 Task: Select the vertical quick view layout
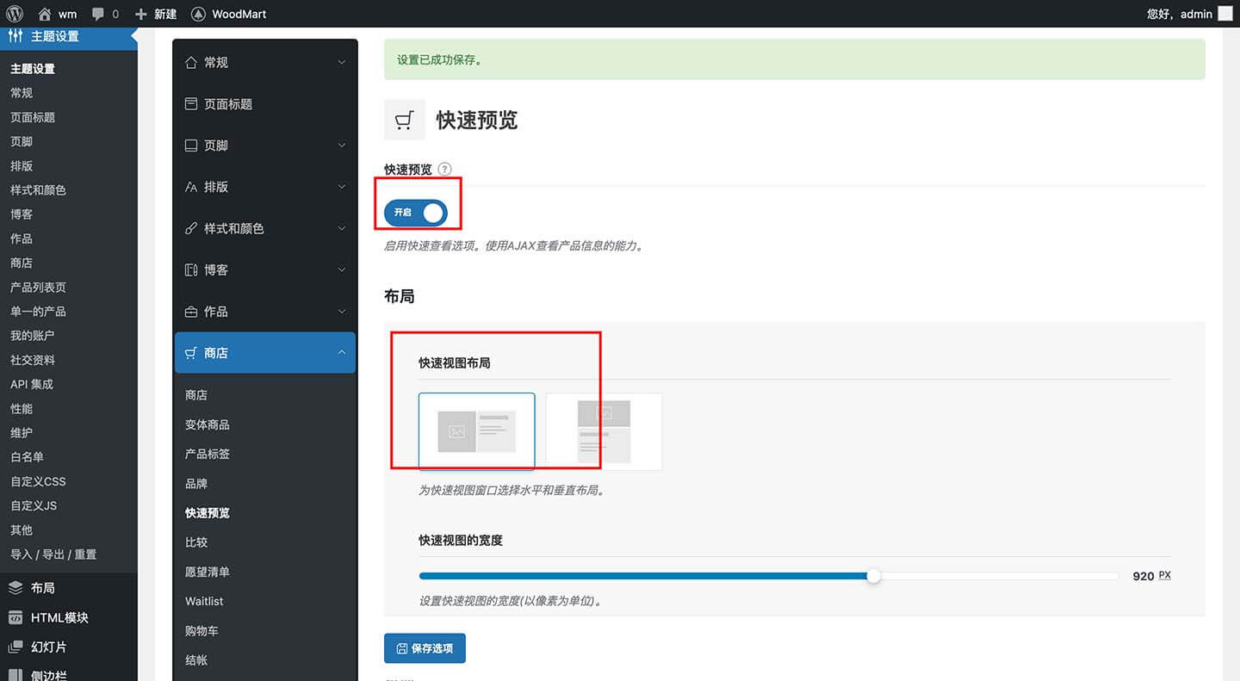click(x=604, y=431)
